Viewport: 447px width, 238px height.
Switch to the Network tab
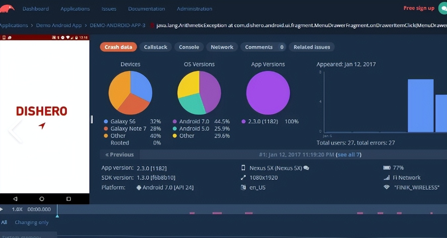tap(222, 47)
